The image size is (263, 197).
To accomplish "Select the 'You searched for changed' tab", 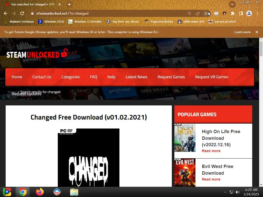I will (33, 4).
